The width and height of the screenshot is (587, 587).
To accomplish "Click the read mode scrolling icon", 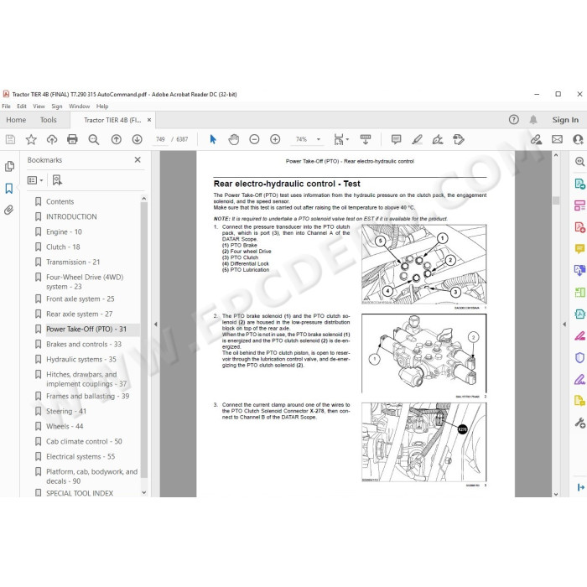I will point(366,140).
